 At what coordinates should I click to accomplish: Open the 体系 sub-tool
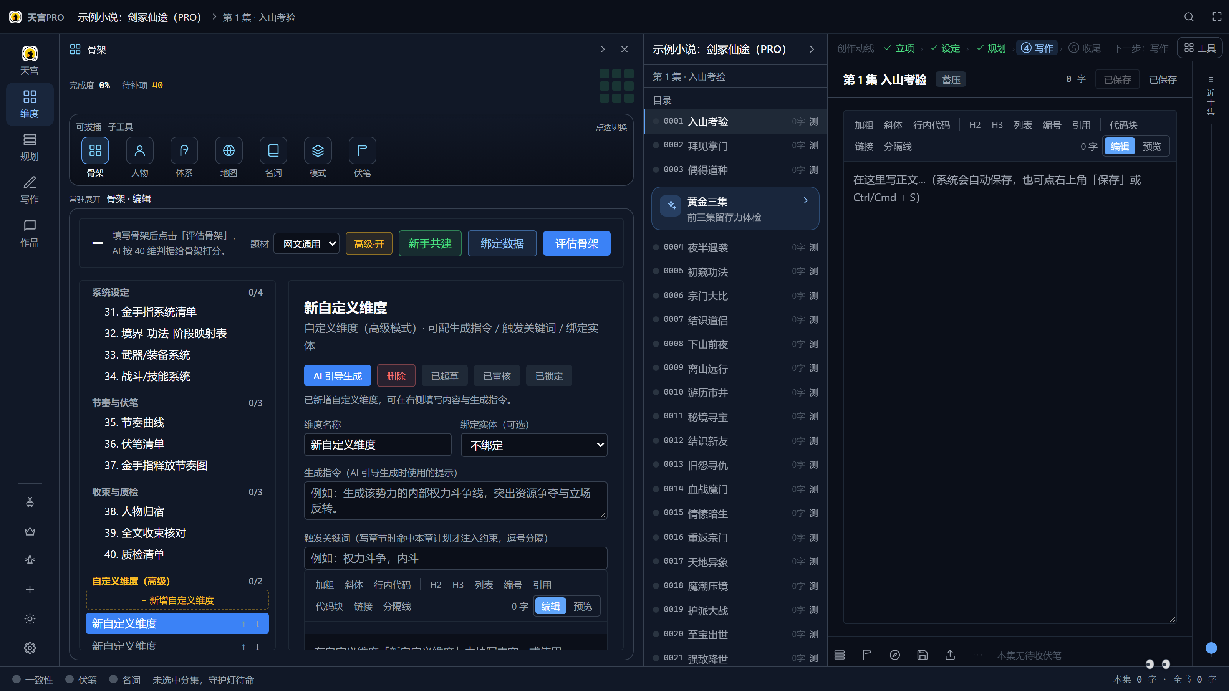(x=184, y=151)
